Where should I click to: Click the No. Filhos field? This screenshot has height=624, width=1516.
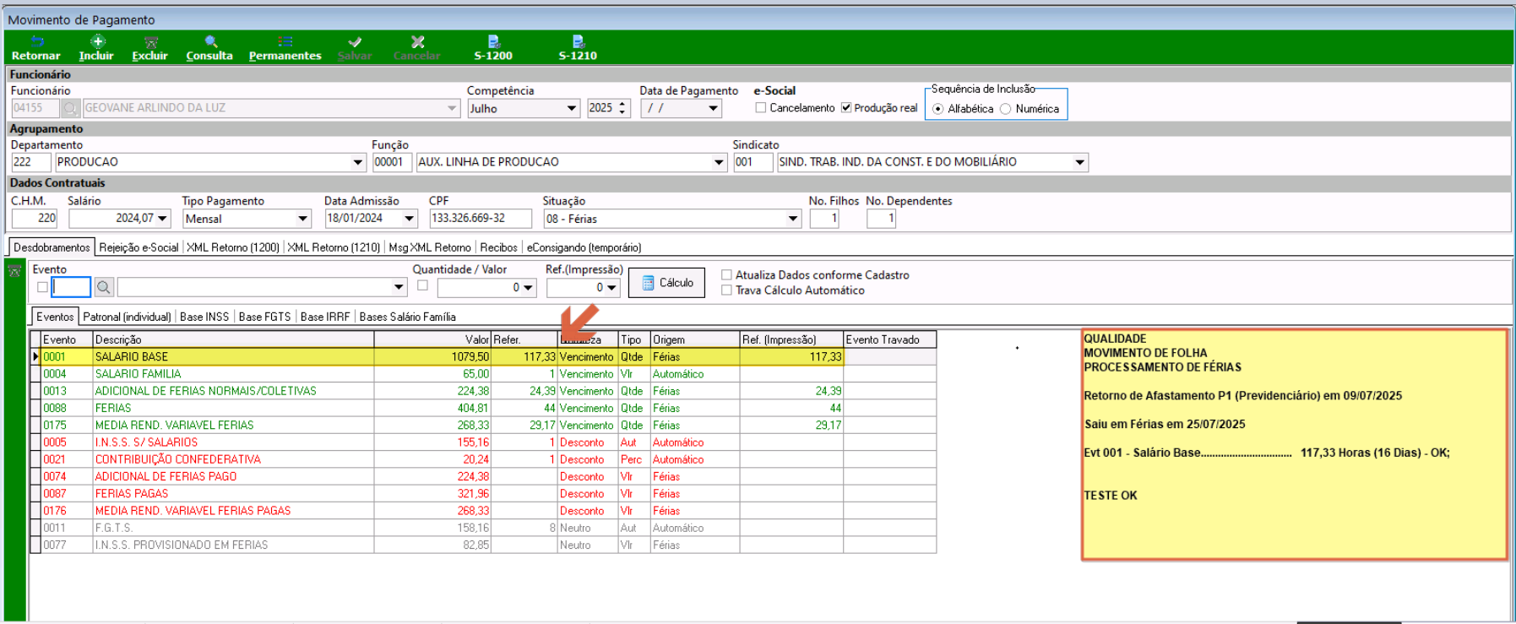tap(824, 219)
